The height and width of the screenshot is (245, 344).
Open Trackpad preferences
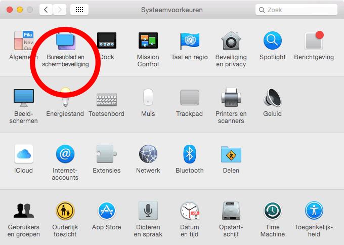point(190,98)
